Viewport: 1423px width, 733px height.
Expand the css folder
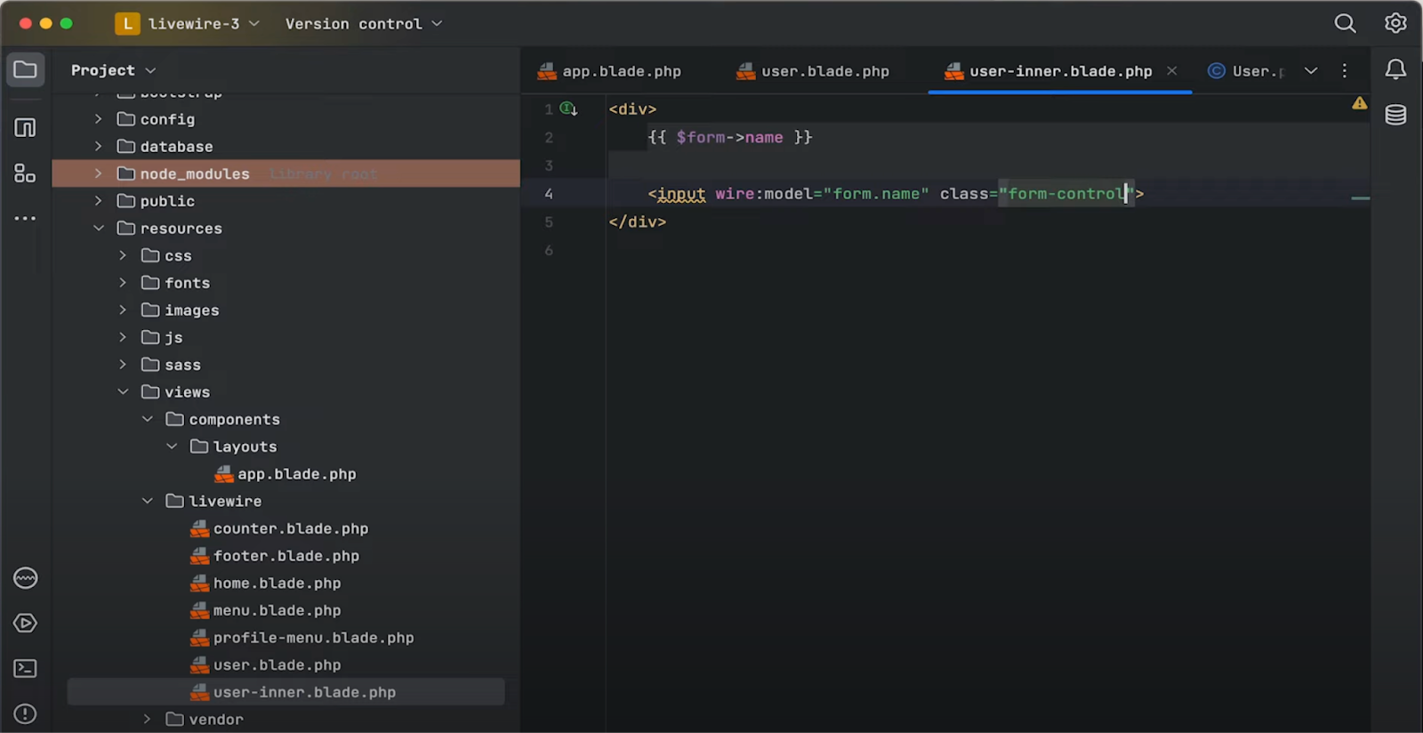coord(123,255)
